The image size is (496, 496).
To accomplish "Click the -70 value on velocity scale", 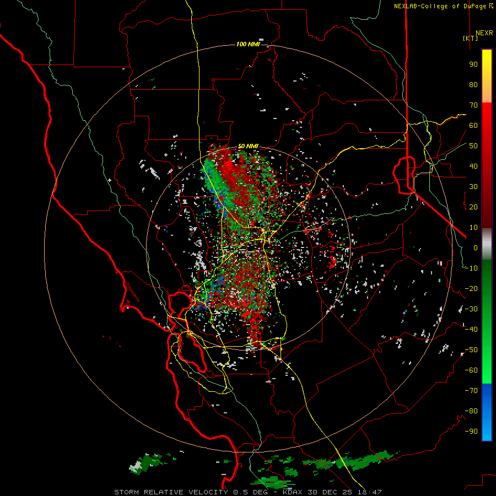I will (471, 391).
